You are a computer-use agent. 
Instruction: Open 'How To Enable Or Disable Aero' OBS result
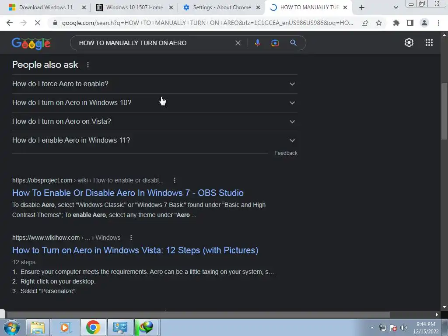[x=128, y=193]
